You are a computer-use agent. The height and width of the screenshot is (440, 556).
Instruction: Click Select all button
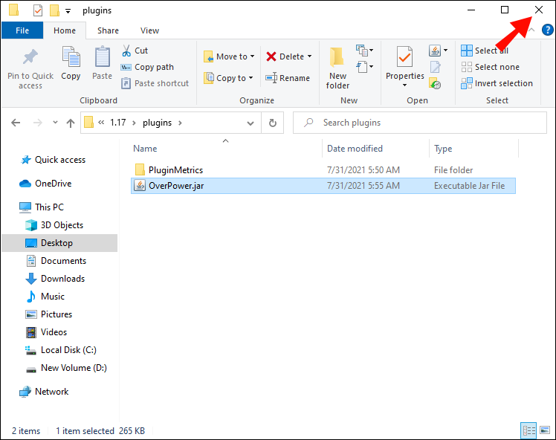[485, 51]
